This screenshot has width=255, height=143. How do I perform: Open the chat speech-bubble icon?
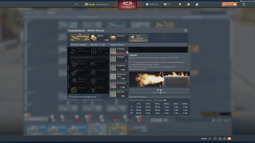(225, 139)
